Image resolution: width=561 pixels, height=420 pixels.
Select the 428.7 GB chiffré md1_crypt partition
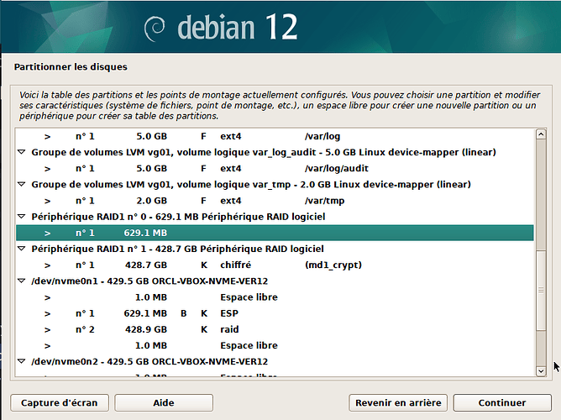pos(275,265)
